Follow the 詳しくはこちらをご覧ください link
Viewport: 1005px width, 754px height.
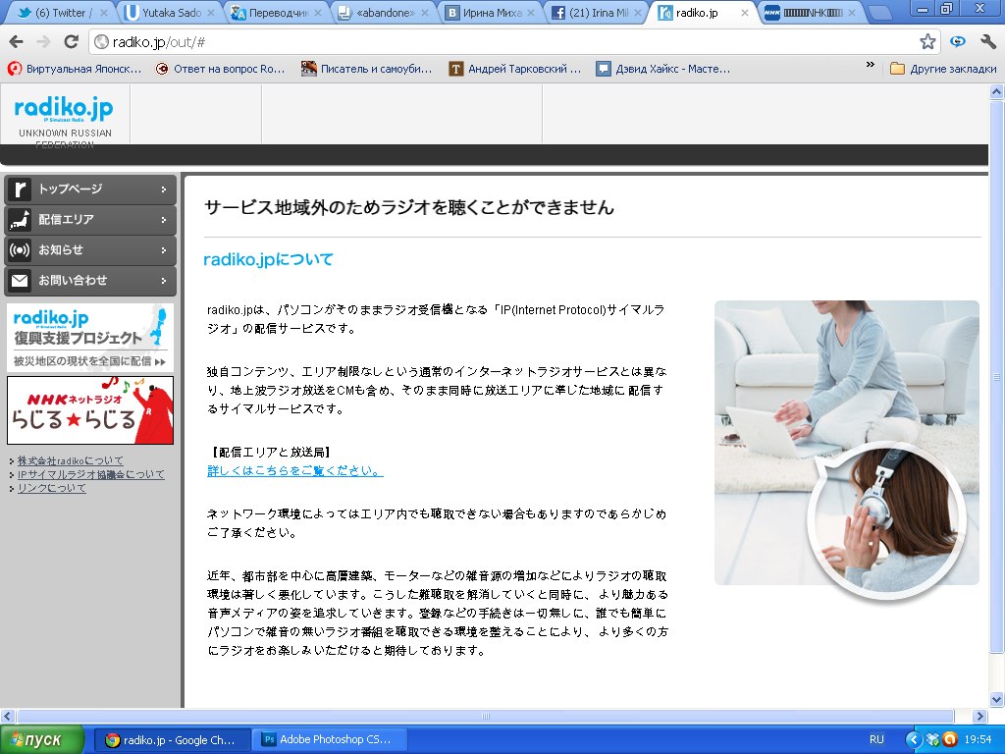point(294,470)
